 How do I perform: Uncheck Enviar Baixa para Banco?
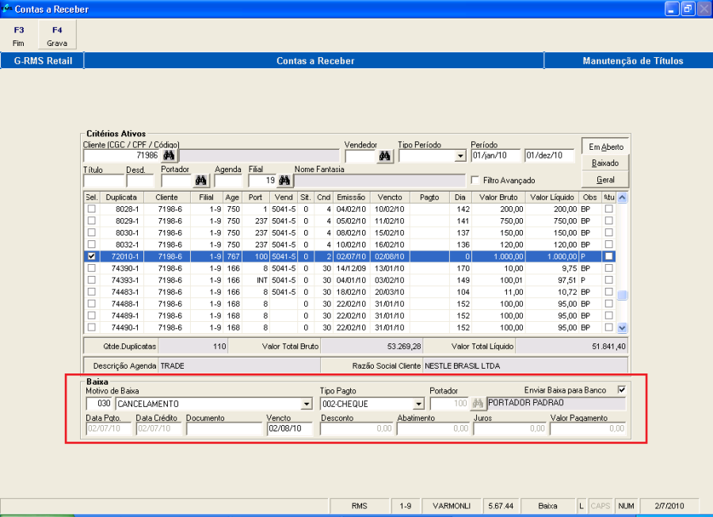[621, 389]
